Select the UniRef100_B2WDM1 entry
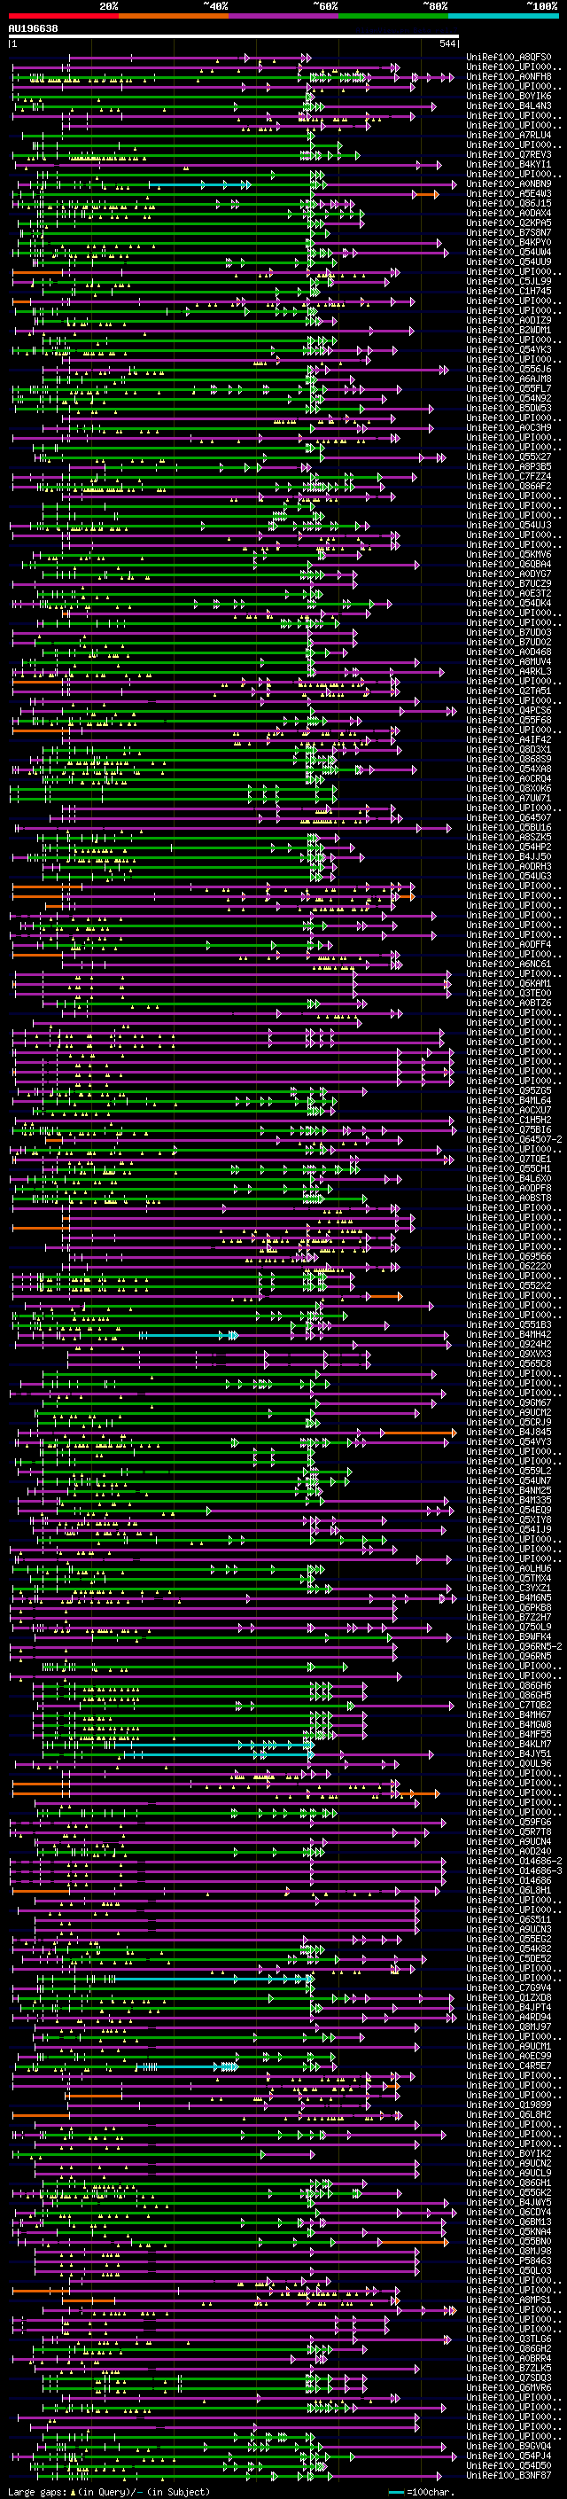The height and width of the screenshot is (2499, 567). 509,330
